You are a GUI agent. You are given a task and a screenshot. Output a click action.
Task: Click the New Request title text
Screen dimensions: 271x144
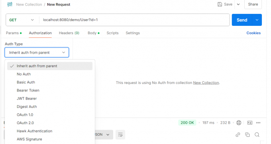[x=59, y=4]
